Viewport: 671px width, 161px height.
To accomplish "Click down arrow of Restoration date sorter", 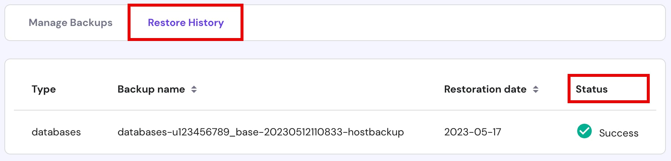I will coord(536,91).
